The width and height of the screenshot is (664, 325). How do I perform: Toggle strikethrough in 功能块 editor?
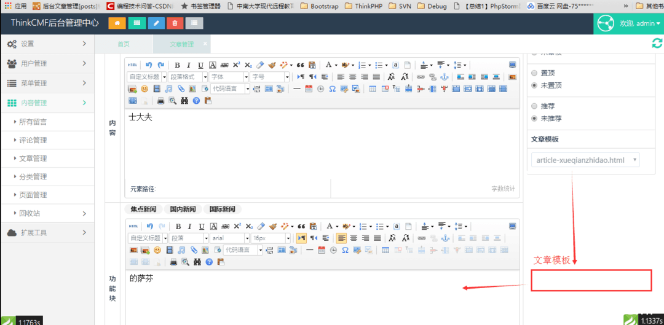(x=225, y=227)
